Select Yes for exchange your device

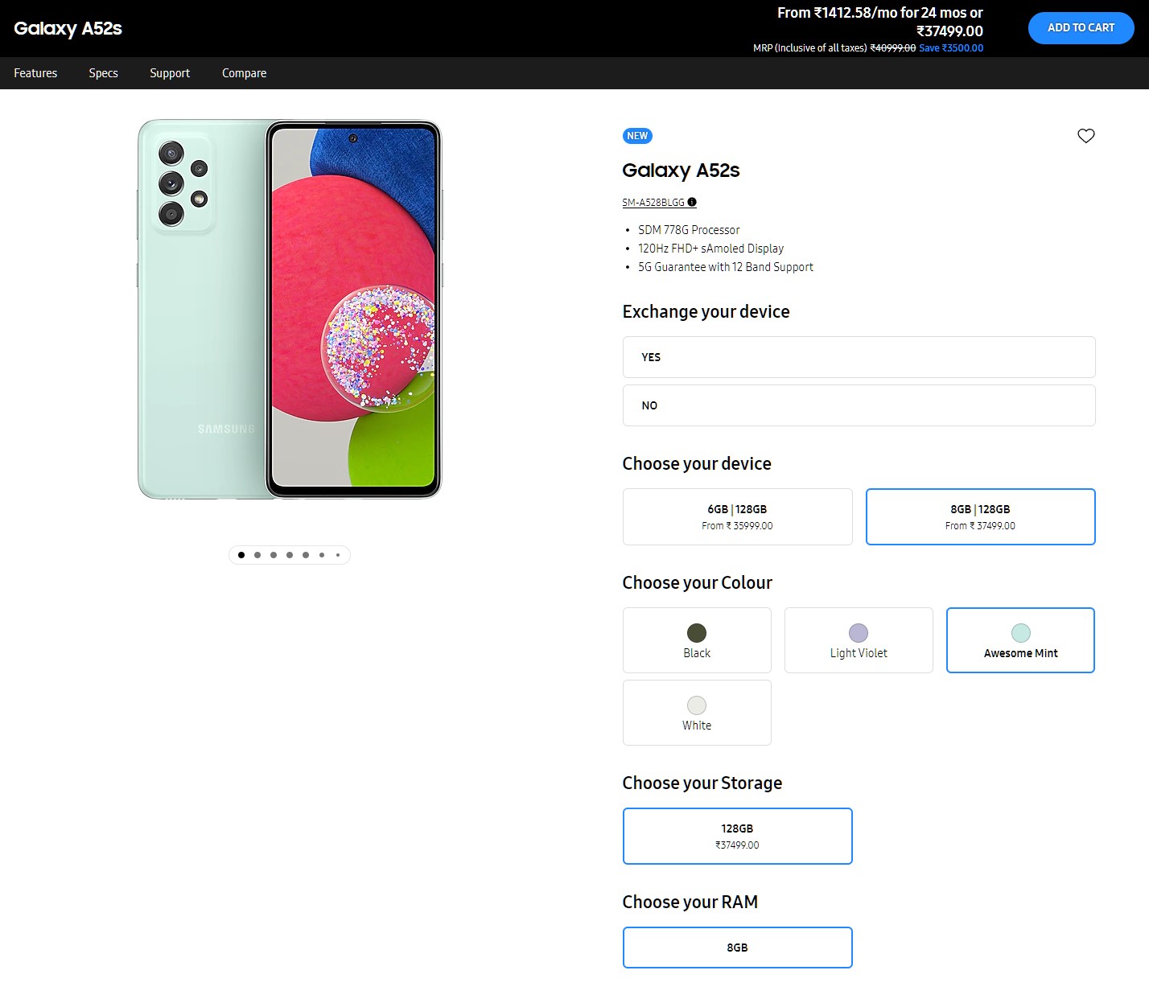point(859,357)
